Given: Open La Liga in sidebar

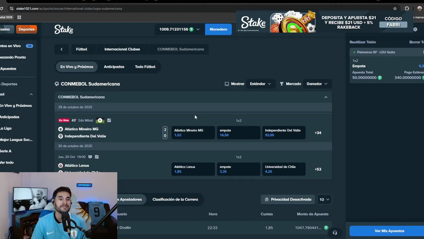Looking at the screenshot, I should [x=6, y=128].
